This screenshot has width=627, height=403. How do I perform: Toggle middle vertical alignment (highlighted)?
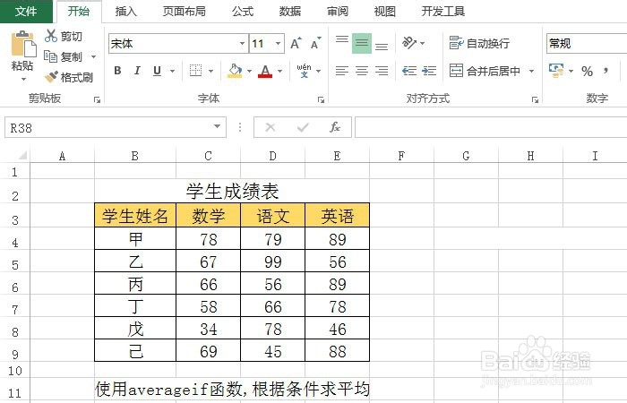[362, 43]
